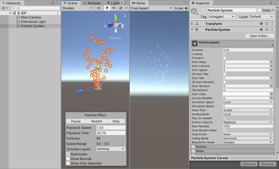279x169 pixels.
Task: Uncheck Resimulate in Particle Effect panel
Action: (x=68, y=154)
